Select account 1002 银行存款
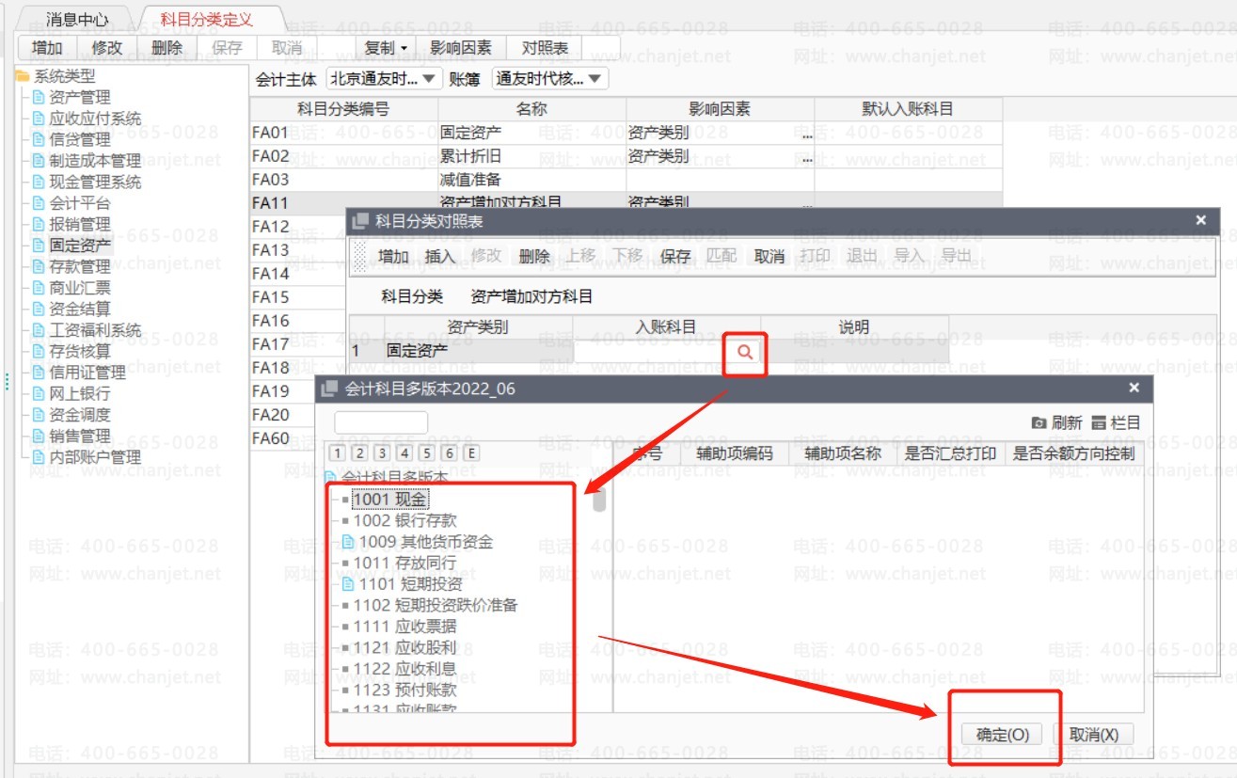 click(x=405, y=520)
